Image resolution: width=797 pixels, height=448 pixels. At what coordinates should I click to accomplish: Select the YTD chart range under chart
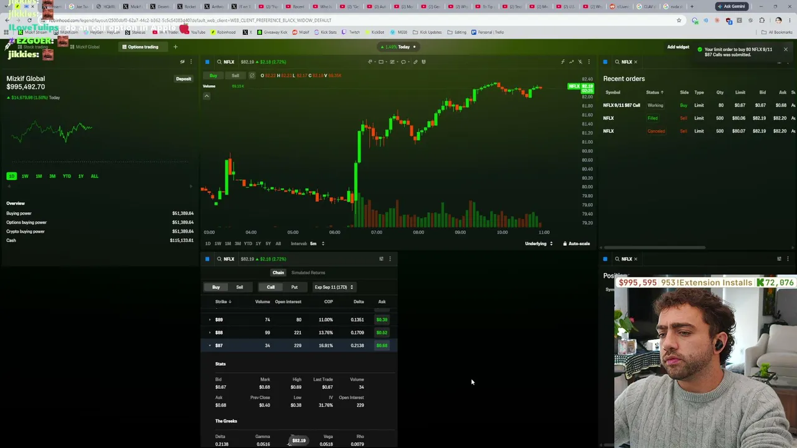[x=248, y=243]
